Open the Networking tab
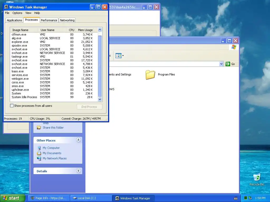The width and height of the screenshot is (270, 202). pos(67,20)
